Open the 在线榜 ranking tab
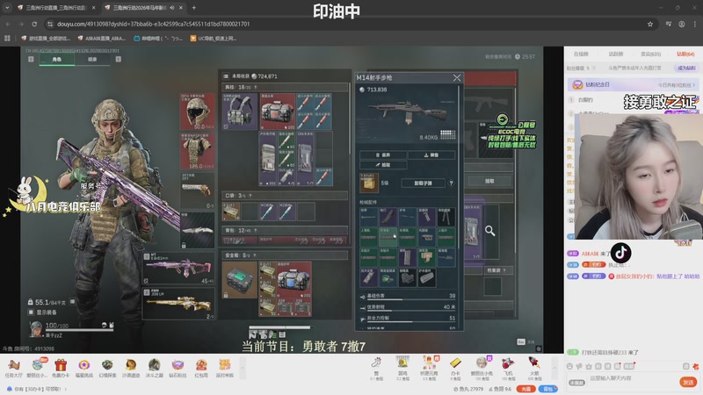This screenshot has height=395, width=703. coord(581,54)
